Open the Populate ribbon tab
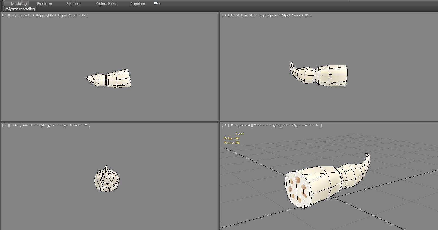The height and width of the screenshot is (230, 438). pos(138,3)
